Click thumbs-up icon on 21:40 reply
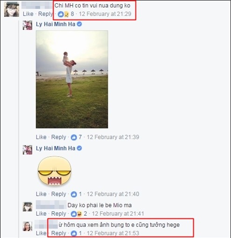 (x=74, y=194)
